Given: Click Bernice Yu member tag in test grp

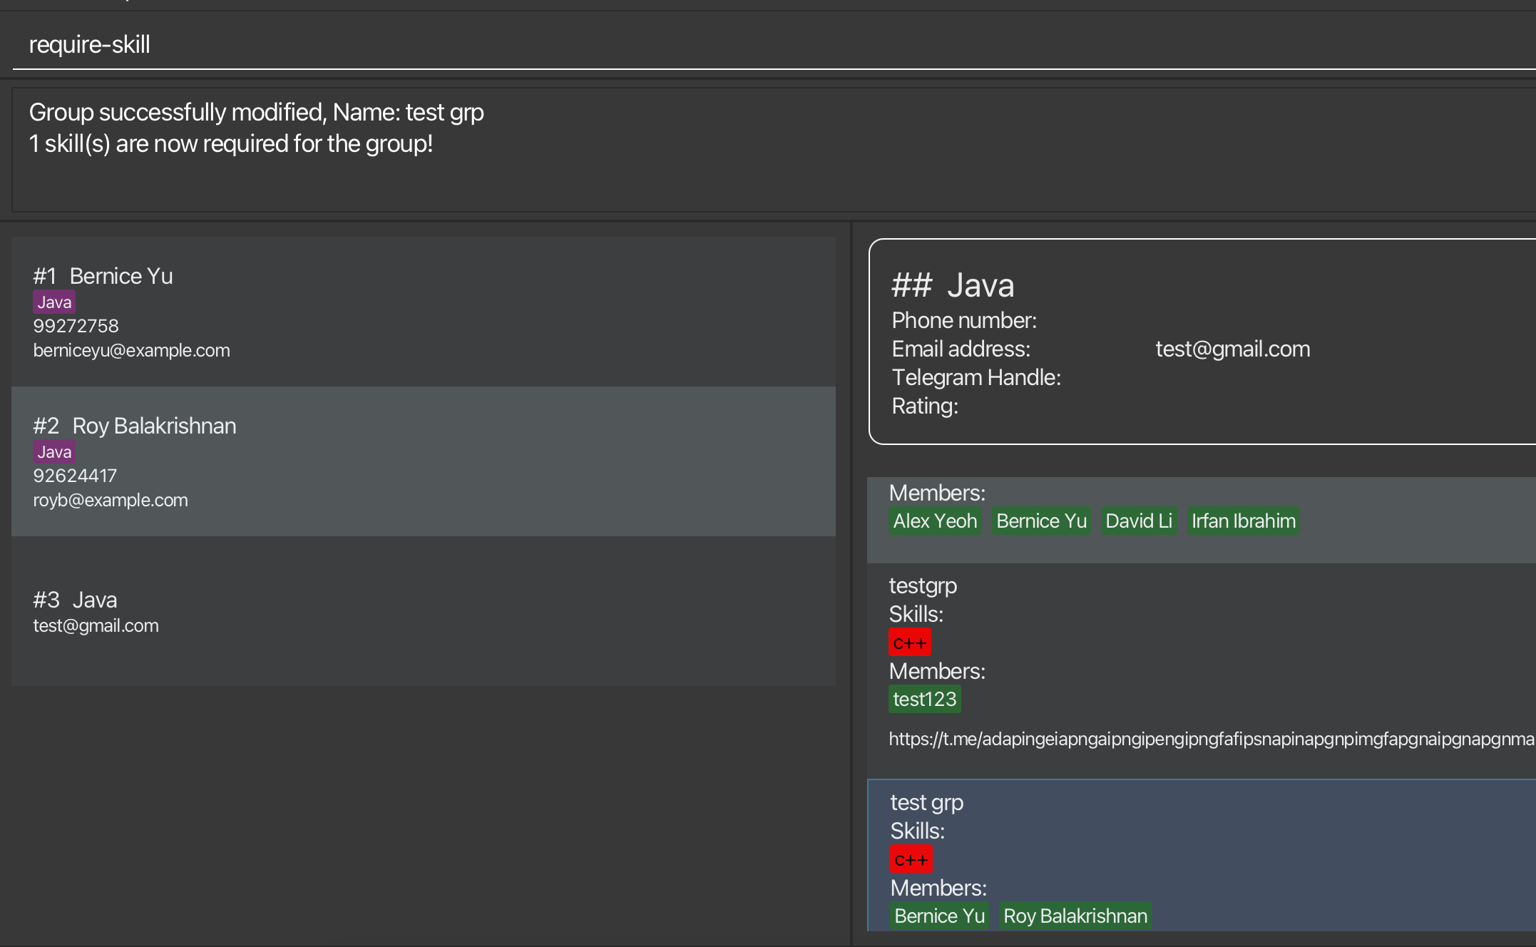Looking at the screenshot, I should [939, 916].
